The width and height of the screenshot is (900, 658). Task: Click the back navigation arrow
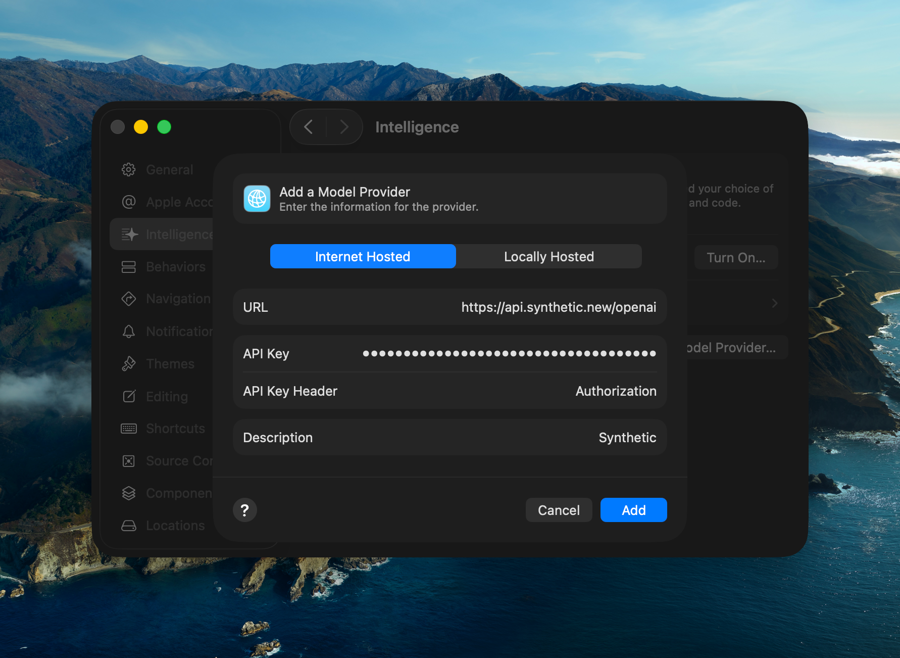click(308, 127)
